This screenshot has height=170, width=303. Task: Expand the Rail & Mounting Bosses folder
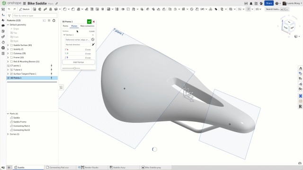8,61
